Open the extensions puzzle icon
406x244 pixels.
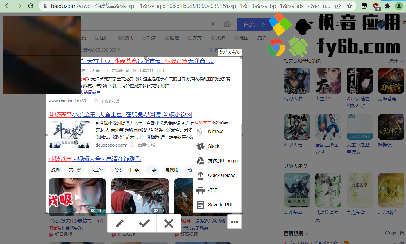[x=387, y=6]
